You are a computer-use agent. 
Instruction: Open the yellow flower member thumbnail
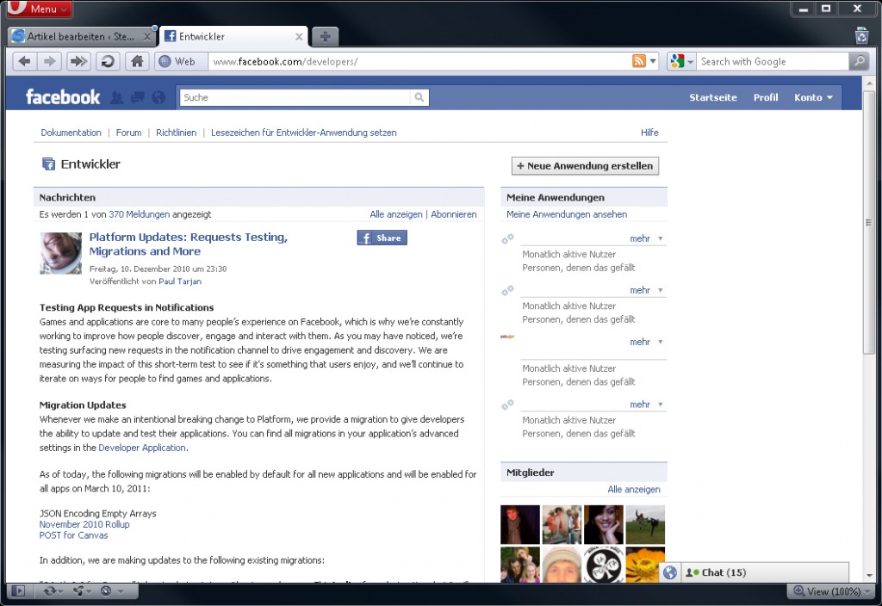tap(645, 565)
